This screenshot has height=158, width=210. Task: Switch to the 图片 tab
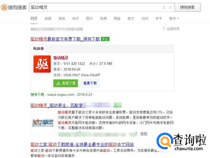(89, 18)
